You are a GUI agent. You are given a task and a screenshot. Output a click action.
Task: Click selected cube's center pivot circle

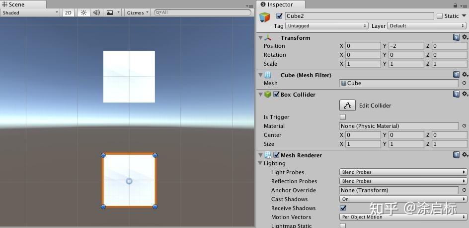coord(129,181)
